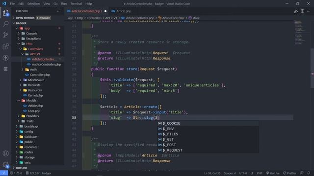Open the Terminal menu
Viewport: 314px width, 176px height.
point(76,3)
